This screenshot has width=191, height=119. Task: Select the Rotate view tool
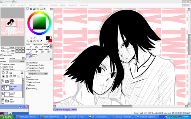pyautogui.click(x=35, y=41)
